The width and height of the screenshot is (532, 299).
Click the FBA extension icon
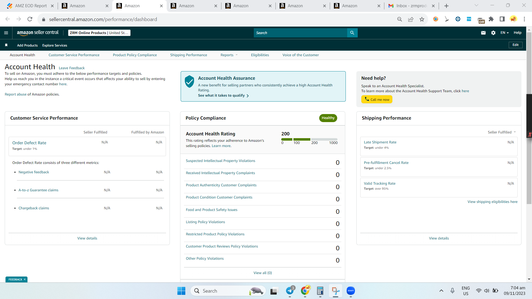click(x=469, y=19)
